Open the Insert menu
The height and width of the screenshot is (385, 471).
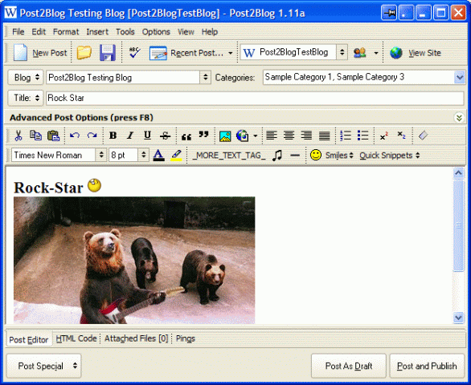pyautogui.click(x=97, y=32)
